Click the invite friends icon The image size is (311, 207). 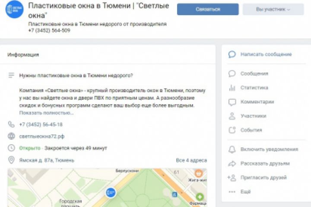click(232, 178)
